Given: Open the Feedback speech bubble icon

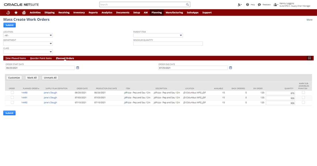Looking at the screenshot, I should [x=259, y=5].
